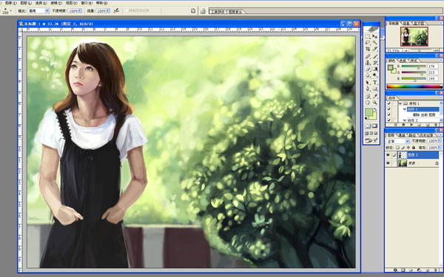Select the Clone Stamp tool
The height and width of the screenshot is (277, 444).
click(368, 63)
